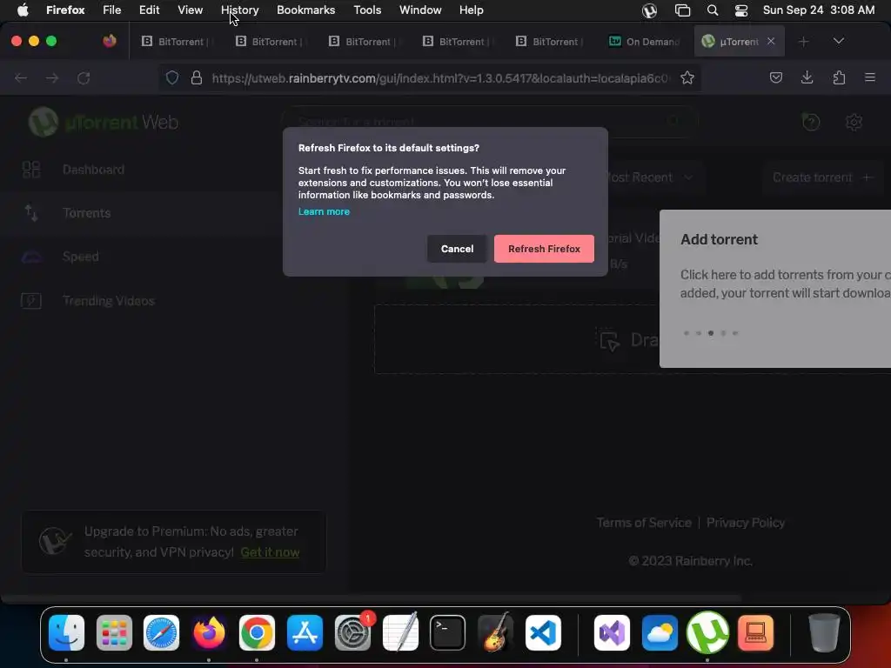Screen dimensions: 891x668
Task: Open the Extensions puzzle icon
Action: (x=839, y=77)
